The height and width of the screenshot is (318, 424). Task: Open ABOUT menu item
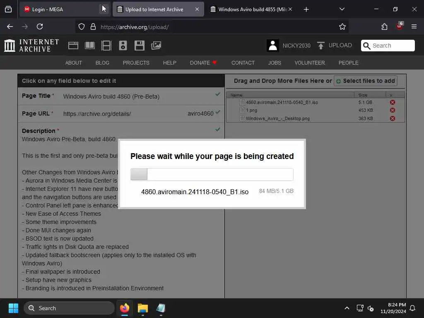point(74,63)
